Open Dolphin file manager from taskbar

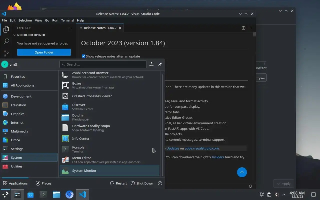pos(56,194)
